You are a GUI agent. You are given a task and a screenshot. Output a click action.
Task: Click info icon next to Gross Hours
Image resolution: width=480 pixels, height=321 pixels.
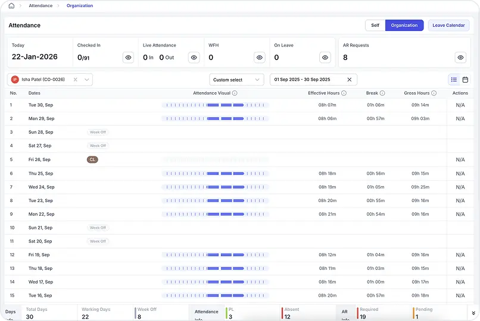pos(434,93)
